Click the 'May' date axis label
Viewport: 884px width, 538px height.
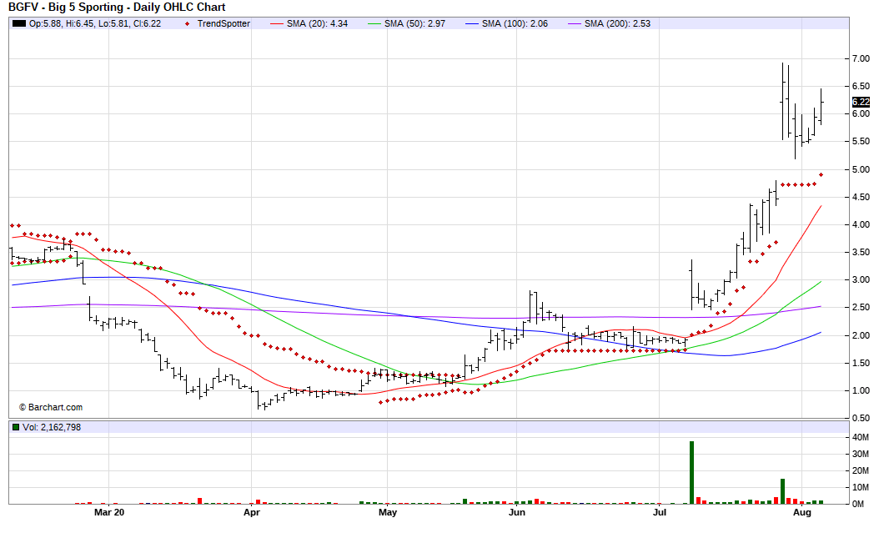[387, 512]
